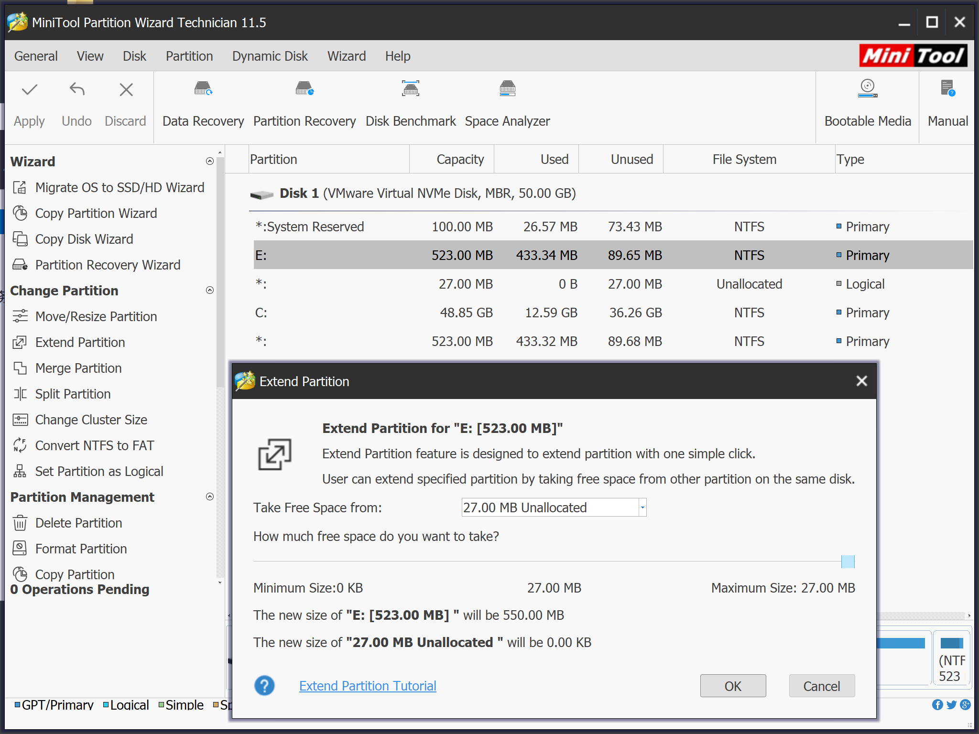
Task: Select the System Reserved partition row
Action: click(x=613, y=227)
